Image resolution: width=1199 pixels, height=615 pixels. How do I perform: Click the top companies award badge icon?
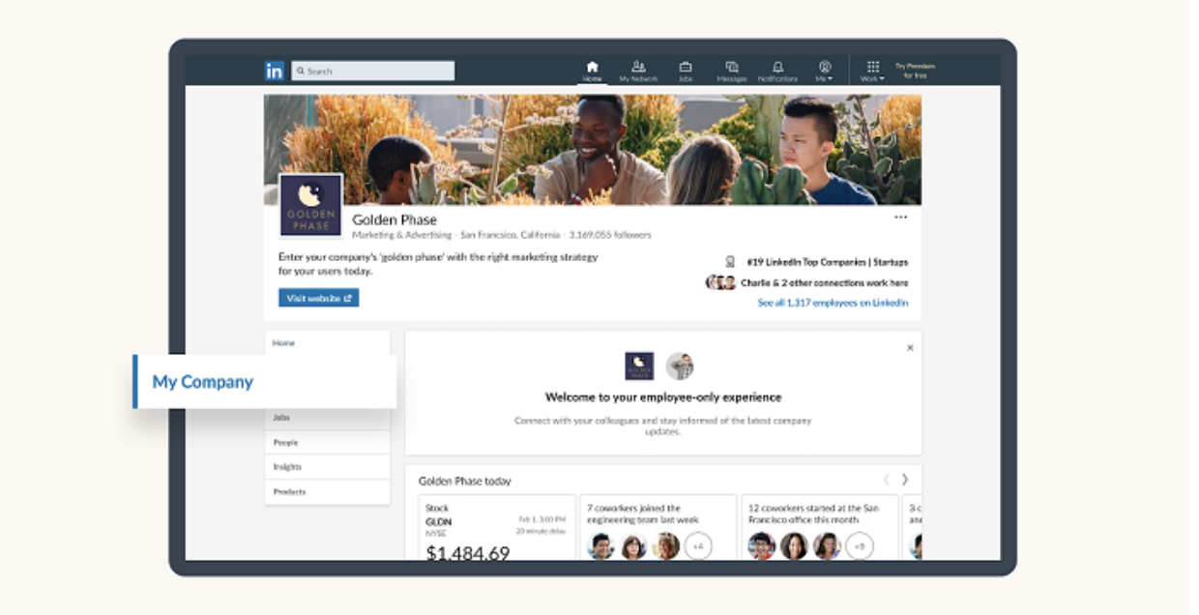[x=731, y=262]
